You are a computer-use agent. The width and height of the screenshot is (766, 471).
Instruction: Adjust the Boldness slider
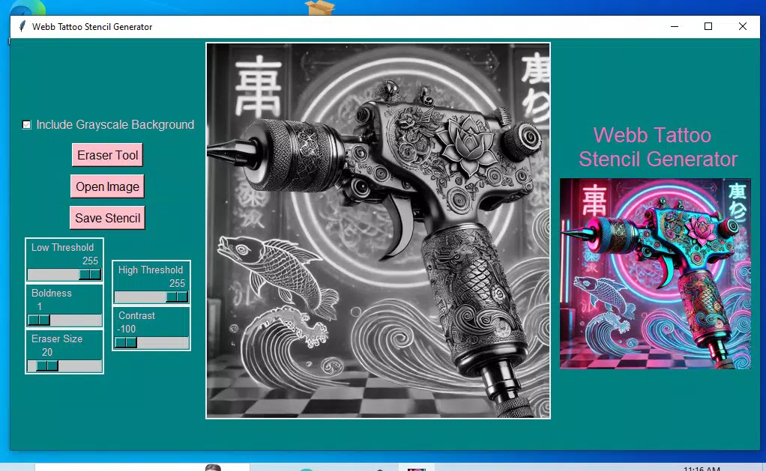(64, 320)
